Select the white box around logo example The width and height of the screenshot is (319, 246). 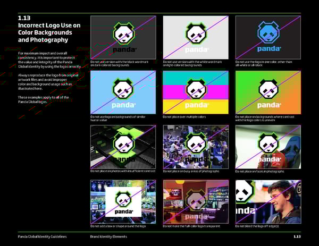click(x=123, y=202)
